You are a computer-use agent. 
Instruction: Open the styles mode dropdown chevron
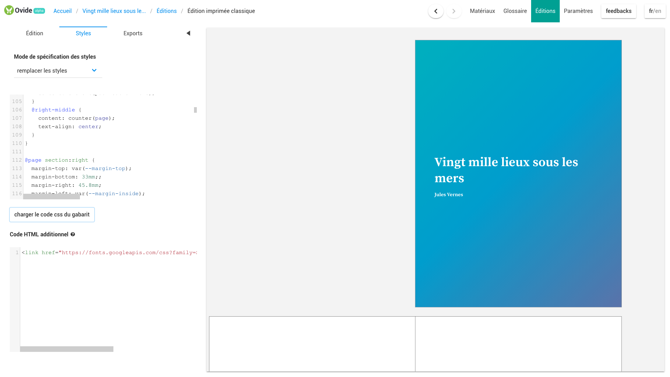94,71
